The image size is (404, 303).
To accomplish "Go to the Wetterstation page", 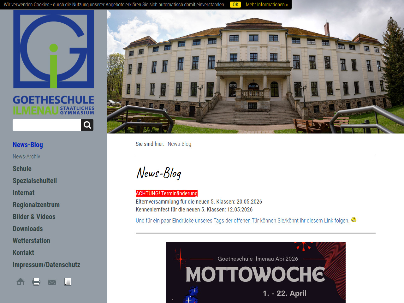I will [32, 241].
